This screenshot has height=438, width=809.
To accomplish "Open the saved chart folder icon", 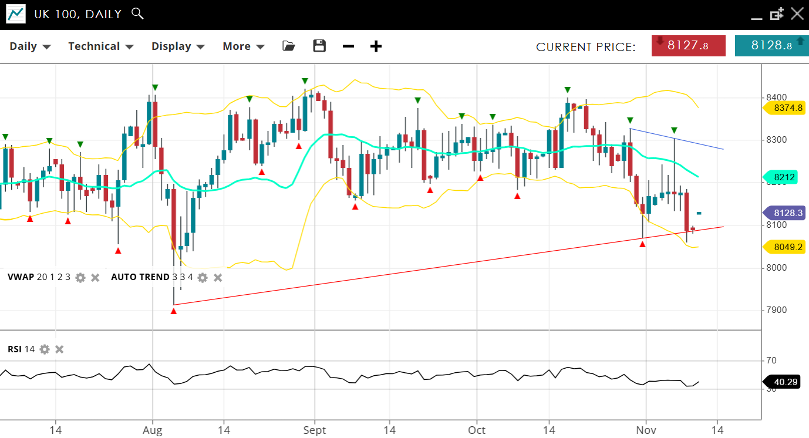I will tap(288, 46).
